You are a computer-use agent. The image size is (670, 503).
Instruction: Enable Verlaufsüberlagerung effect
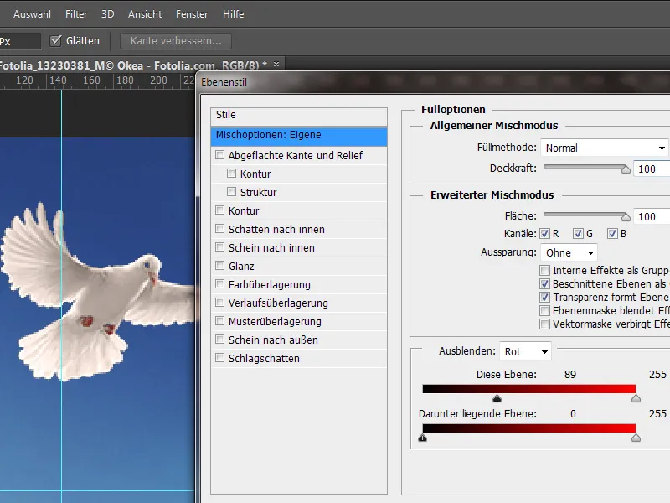coord(219,302)
